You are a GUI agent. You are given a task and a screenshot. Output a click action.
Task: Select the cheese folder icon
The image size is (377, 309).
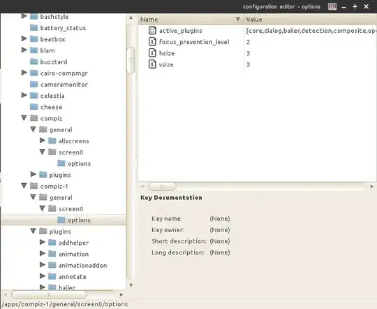pyautogui.click(x=34, y=107)
